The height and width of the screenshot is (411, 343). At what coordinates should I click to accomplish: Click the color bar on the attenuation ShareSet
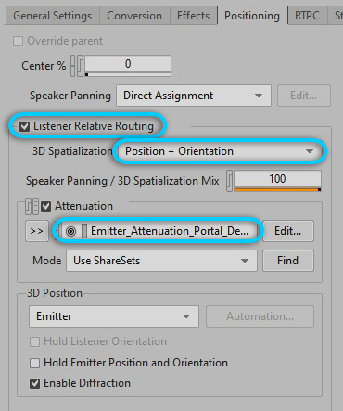(84, 231)
